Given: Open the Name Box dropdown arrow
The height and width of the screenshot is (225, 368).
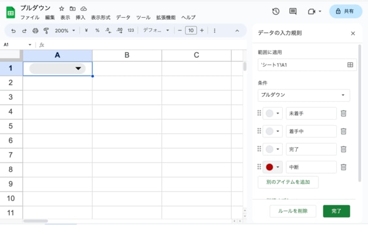Looking at the screenshot, I should pyautogui.click(x=30, y=45).
